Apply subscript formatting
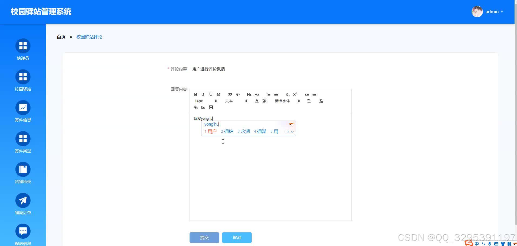This screenshot has height=246, width=517. click(287, 94)
